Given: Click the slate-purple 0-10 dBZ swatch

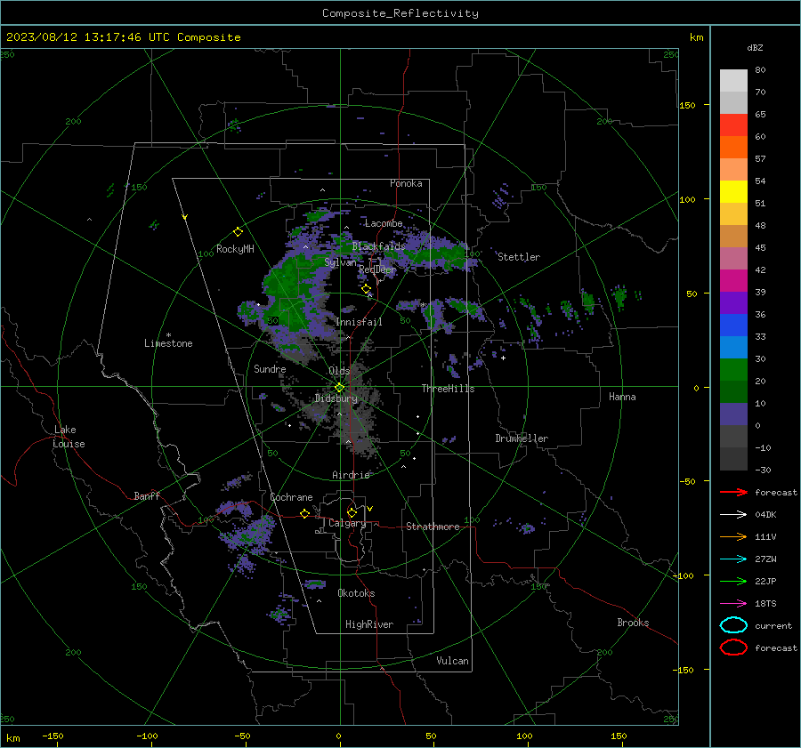Looking at the screenshot, I should pyautogui.click(x=733, y=414).
